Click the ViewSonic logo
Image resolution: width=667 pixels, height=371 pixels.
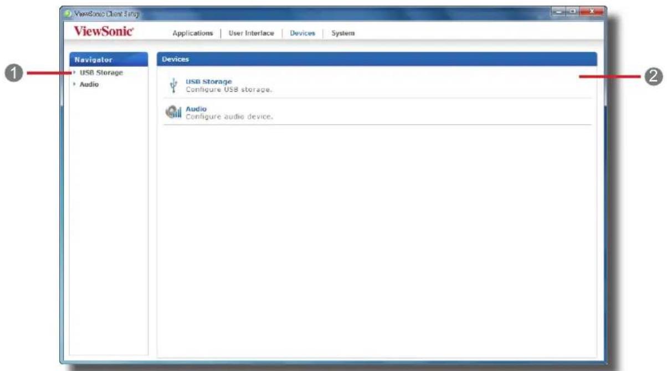[104, 32]
